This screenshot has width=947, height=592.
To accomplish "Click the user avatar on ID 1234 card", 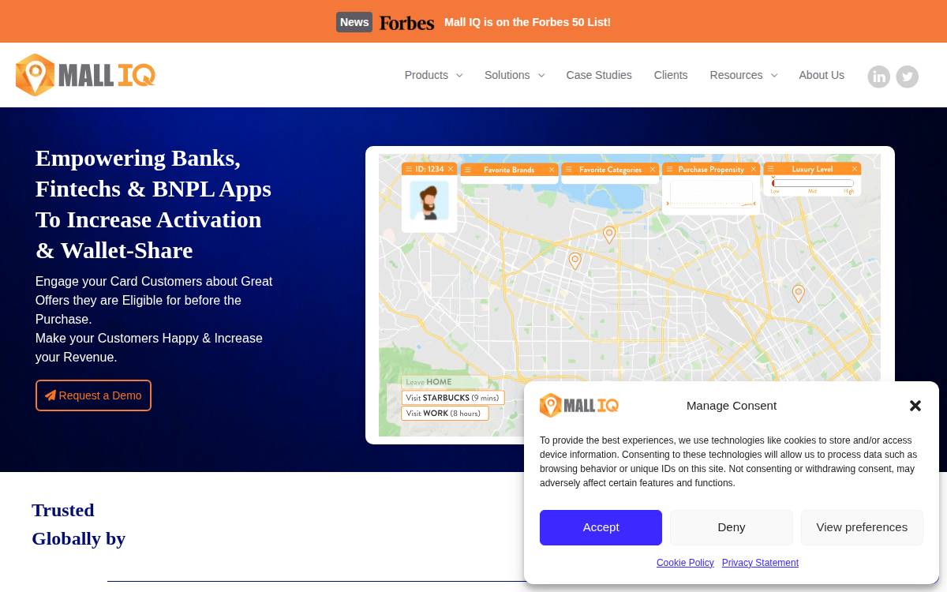I will 429,201.
